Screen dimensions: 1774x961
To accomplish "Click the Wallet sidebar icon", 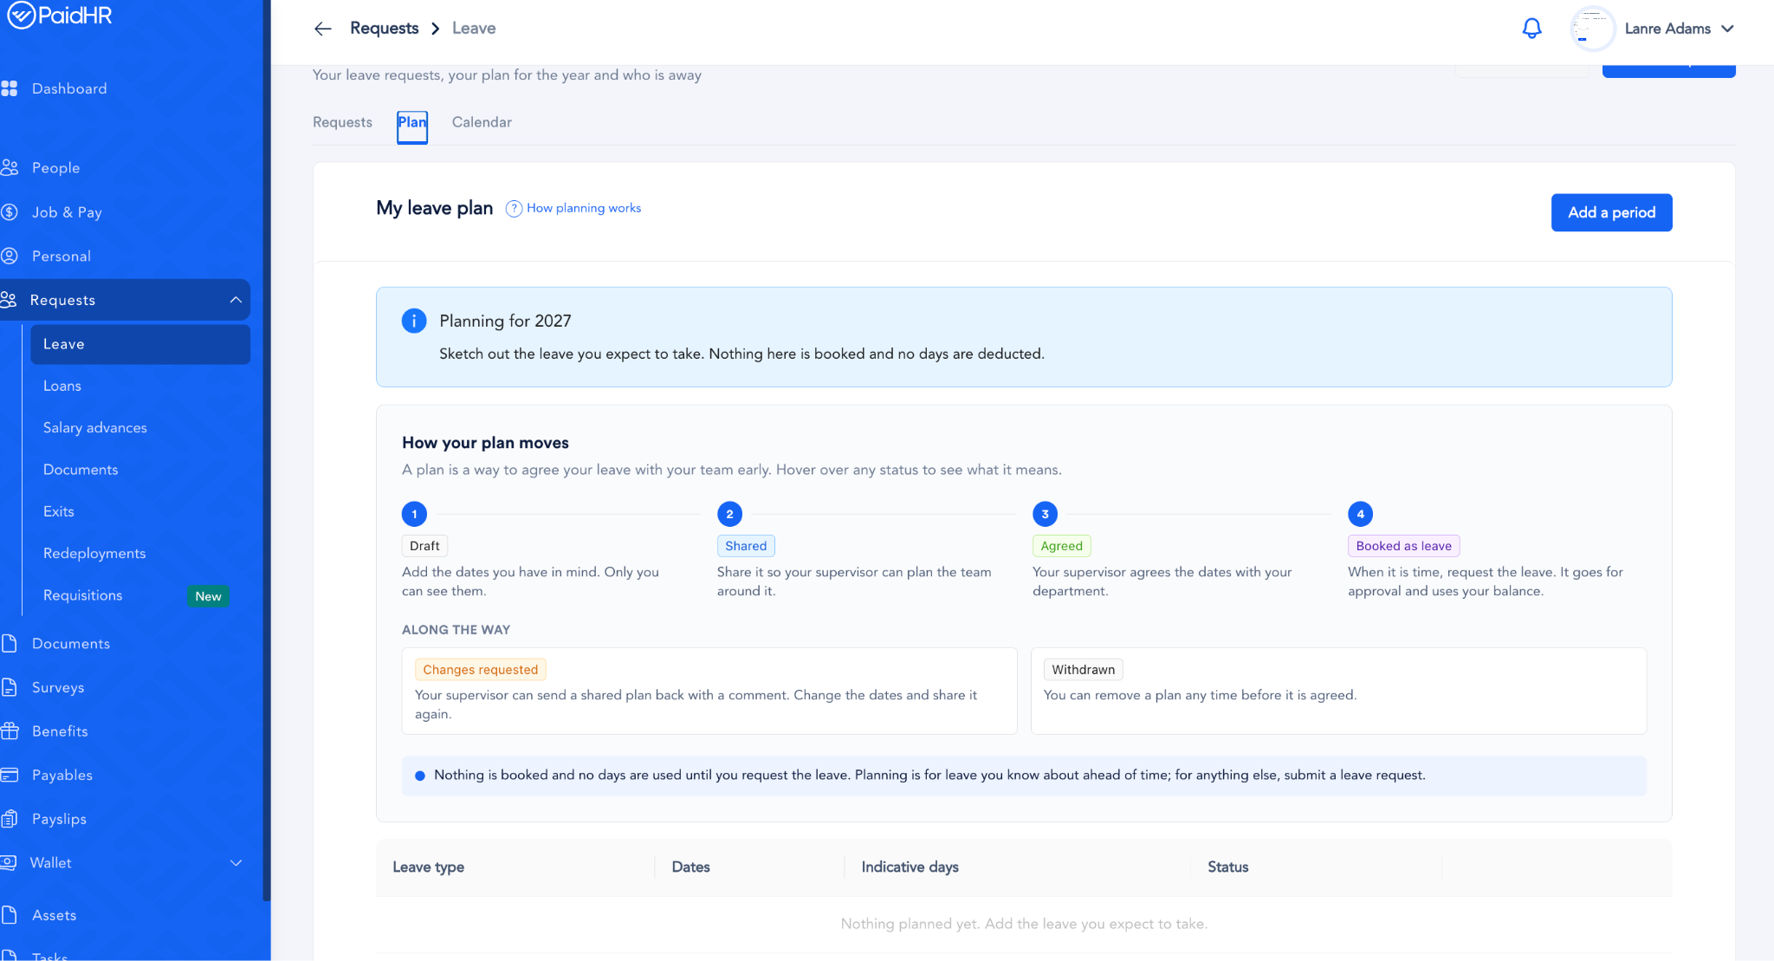I will coord(9,862).
